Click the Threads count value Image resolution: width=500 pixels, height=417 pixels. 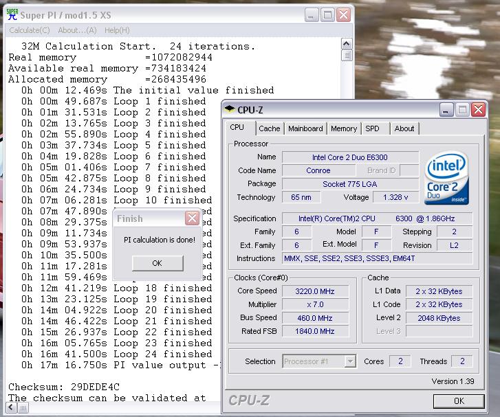[462, 361]
